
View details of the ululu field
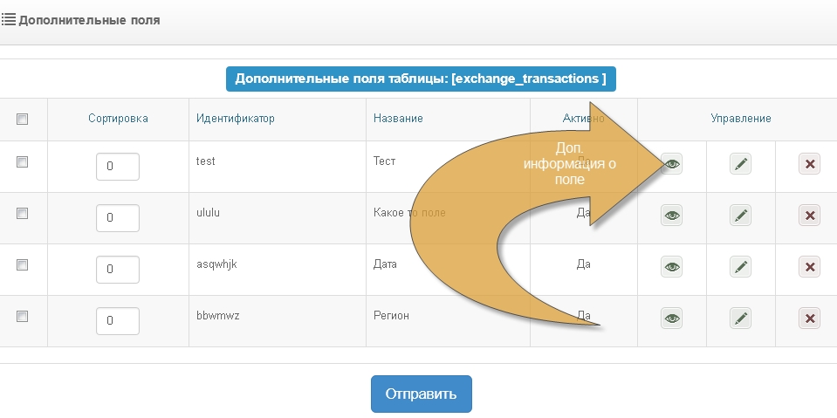(671, 216)
